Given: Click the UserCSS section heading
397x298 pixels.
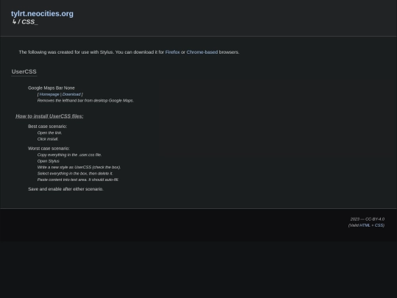Looking at the screenshot, I should [24, 71].
